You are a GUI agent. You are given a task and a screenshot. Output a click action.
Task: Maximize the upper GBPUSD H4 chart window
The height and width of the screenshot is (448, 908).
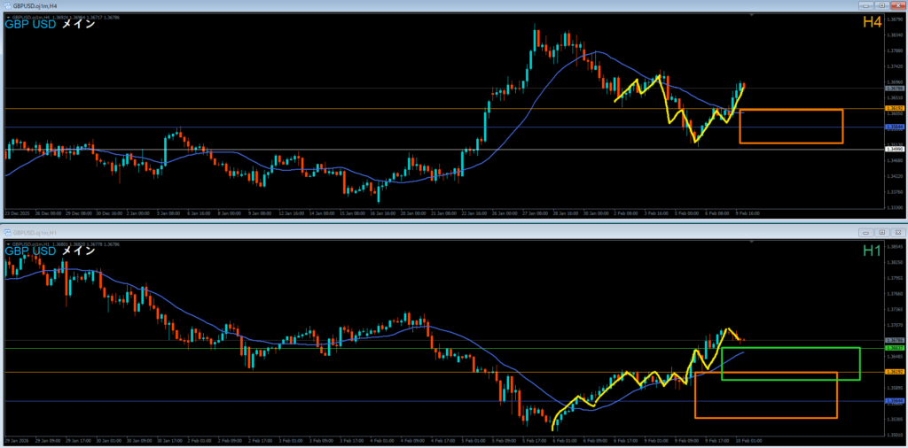[881, 5]
